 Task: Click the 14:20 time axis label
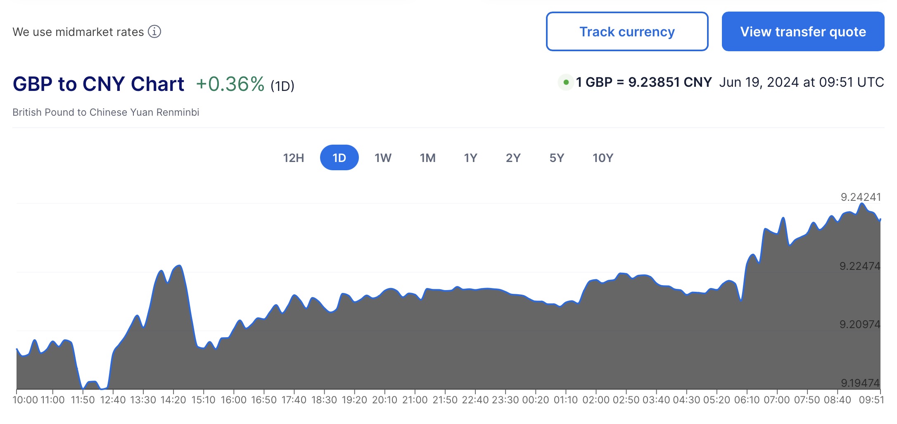coord(173,400)
